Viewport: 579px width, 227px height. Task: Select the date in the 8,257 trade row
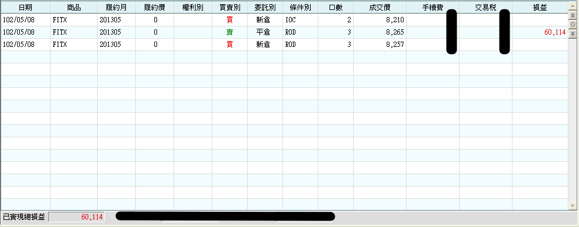tap(19, 45)
